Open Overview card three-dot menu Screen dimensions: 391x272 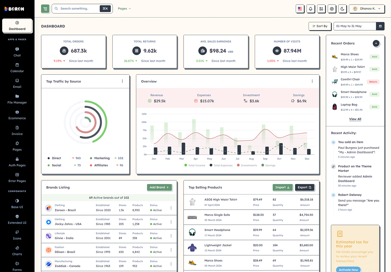tap(312, 81)
